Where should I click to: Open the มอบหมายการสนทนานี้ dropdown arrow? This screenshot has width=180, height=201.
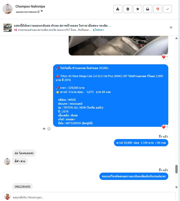tap(42, 11)
